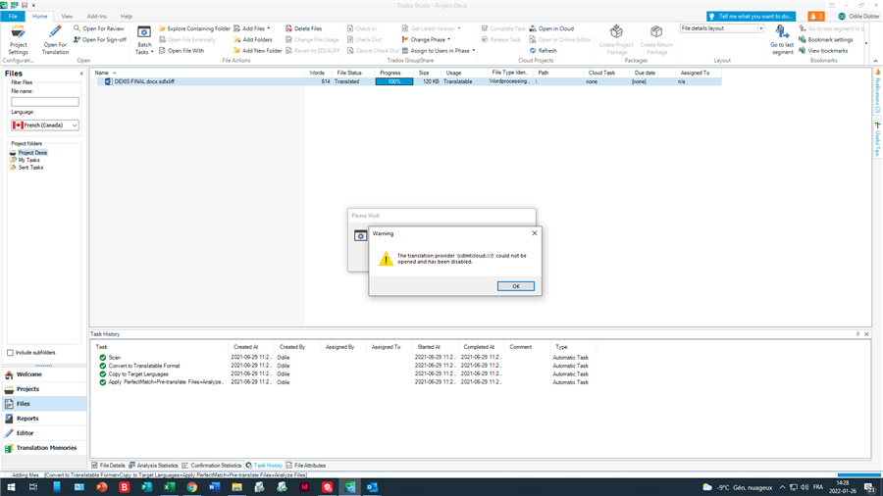
Task: Open Assign to Users in Phase dropdown
Action: coord(439,51)
